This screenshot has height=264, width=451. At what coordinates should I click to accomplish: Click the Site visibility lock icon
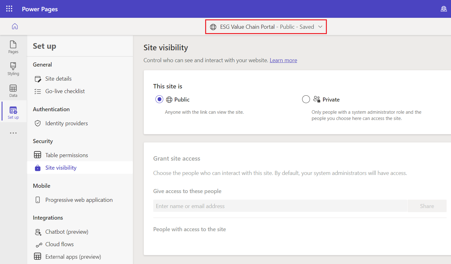tap(38, 168)
